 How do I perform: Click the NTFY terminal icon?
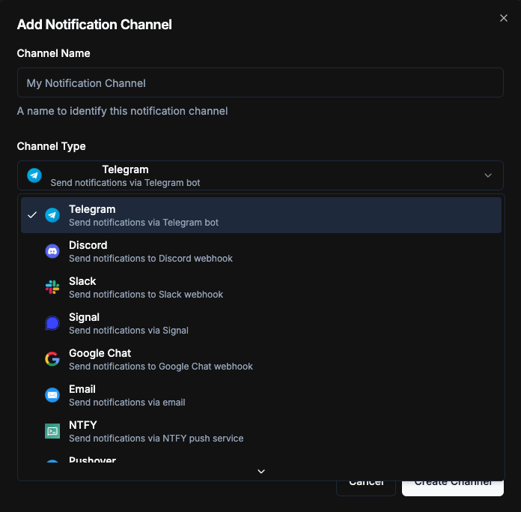click(52, 431)
